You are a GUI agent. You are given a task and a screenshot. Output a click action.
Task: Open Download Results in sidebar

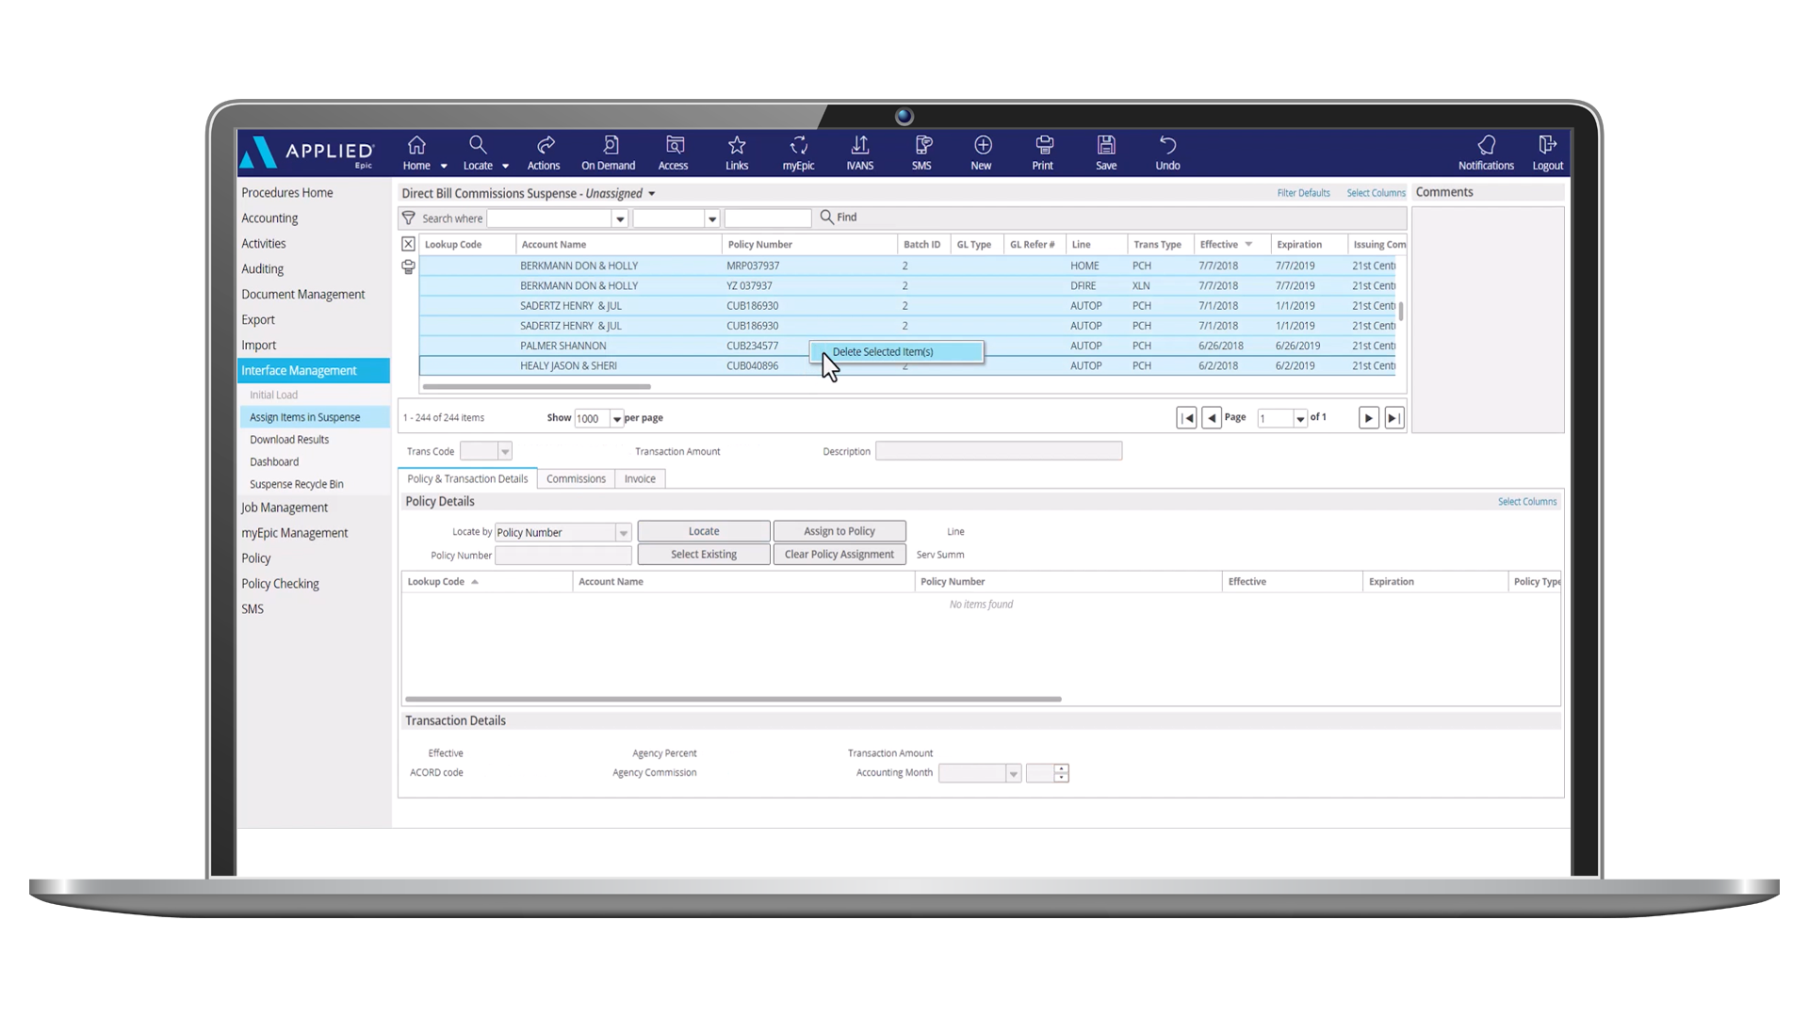tap(289, 440)
